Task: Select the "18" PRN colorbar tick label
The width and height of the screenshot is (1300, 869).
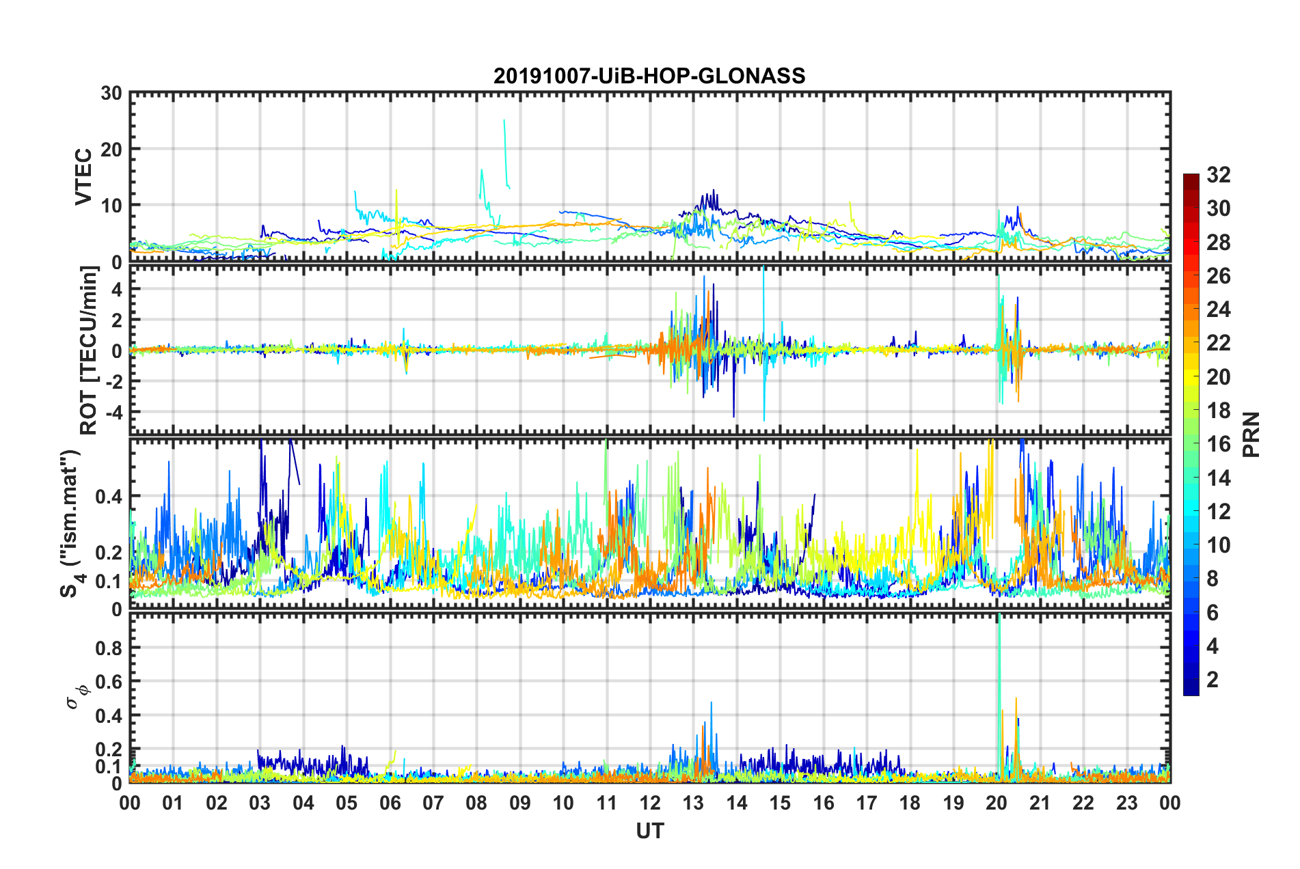Action: tap(1218, 411)
